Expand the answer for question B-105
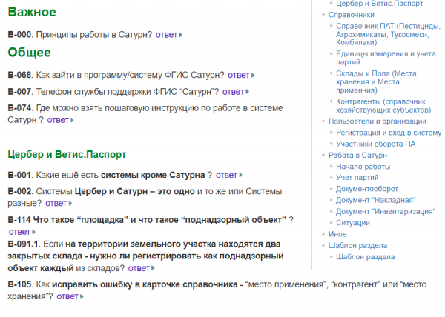Viewport: 445px width, 317px height. (70, 296)
